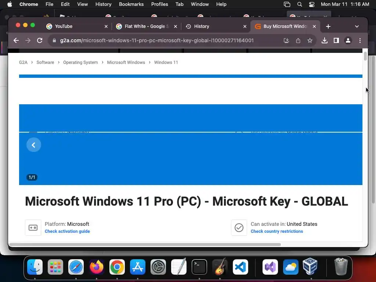376x282 pixels.
Task: Click the page vertical scrollbar thumb
Action: coord(365,56)
